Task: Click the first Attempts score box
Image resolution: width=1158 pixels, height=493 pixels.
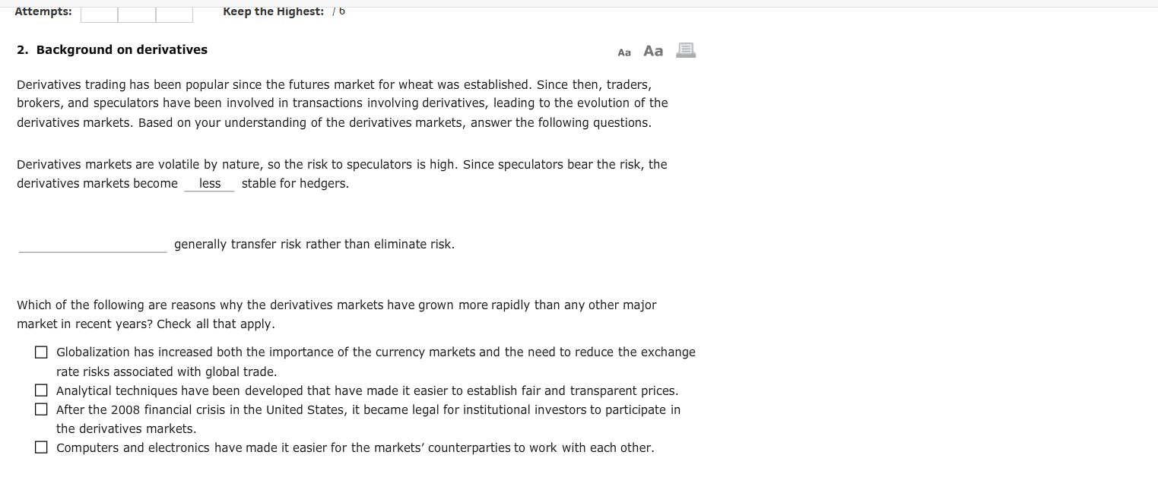Action: point(99,13)
